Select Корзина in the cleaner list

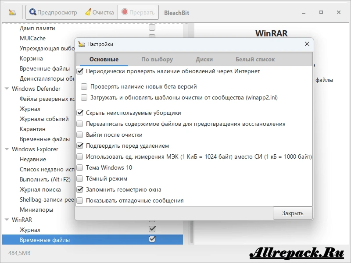point(31,59)
